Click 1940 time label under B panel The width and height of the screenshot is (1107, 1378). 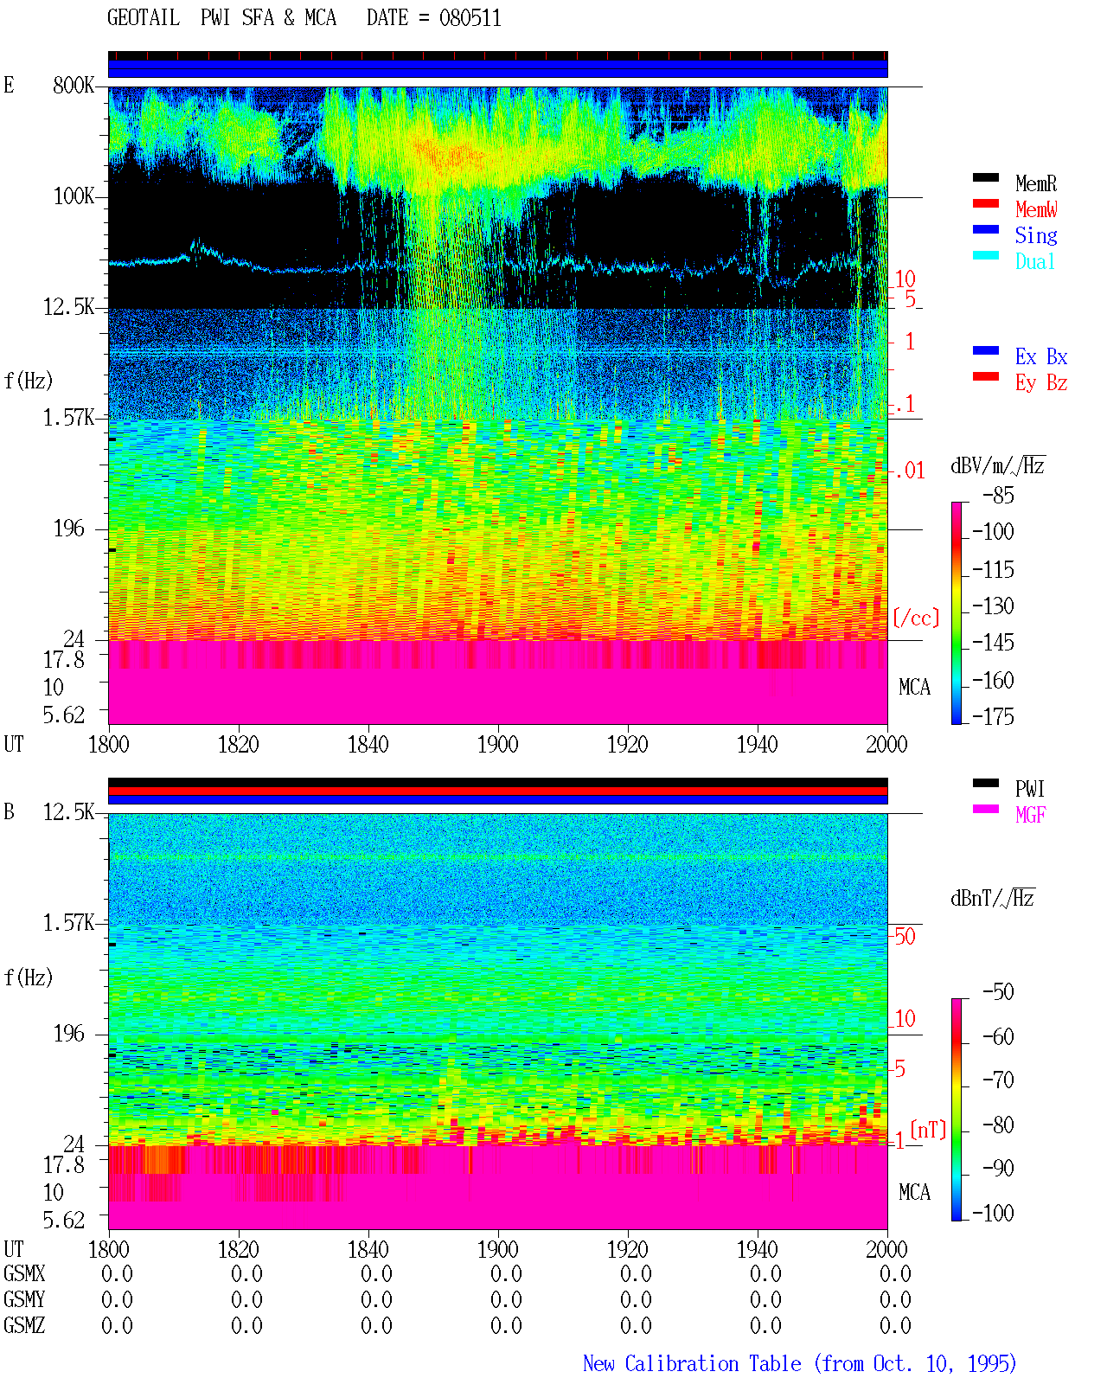758,1249
